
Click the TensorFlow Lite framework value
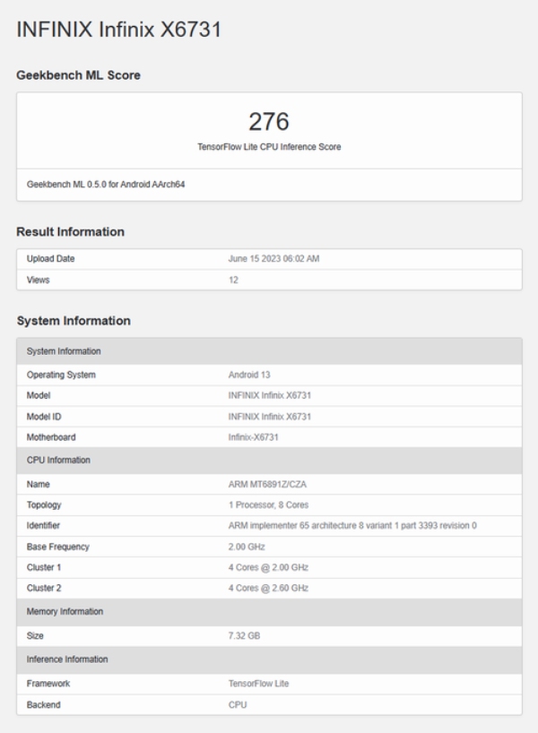[x=259, y=684]
